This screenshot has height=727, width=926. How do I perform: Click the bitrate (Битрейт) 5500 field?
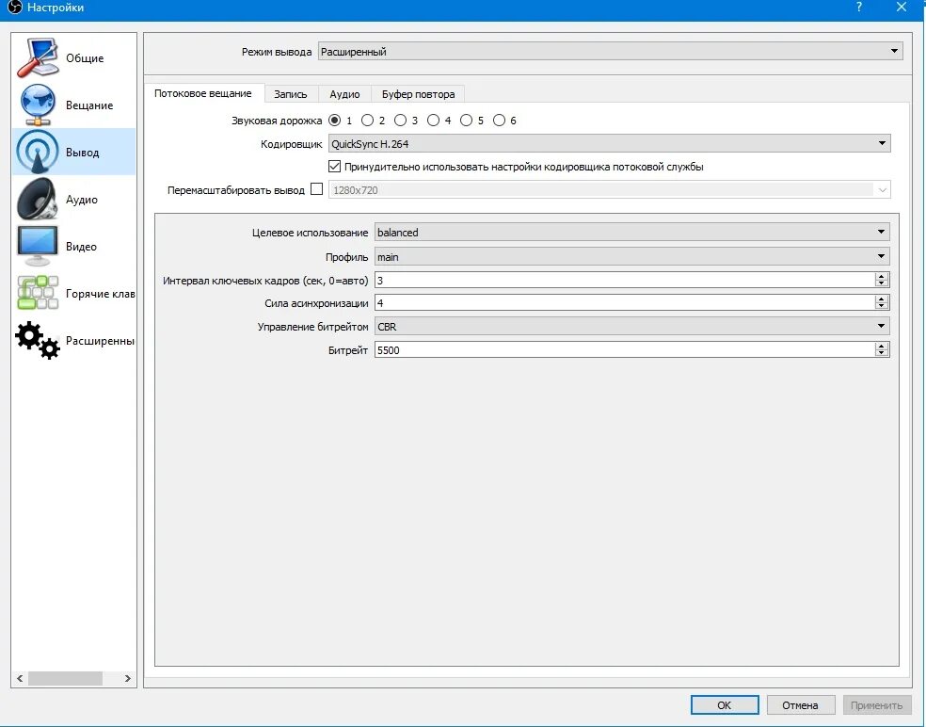click(624, 350)
